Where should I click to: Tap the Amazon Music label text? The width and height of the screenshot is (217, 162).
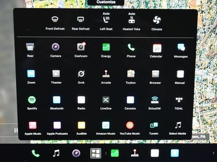(x=105, y=134)
